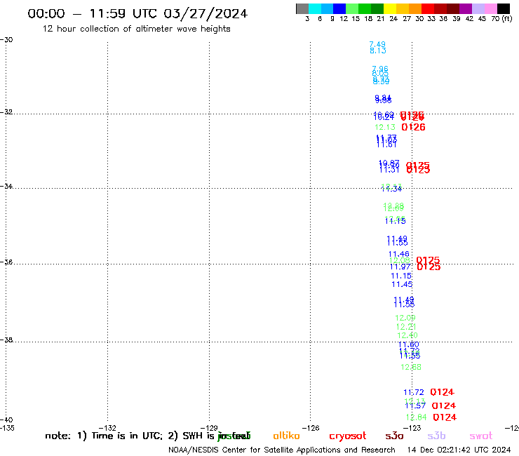Select the altika satellite label
The height and width of the screenshot is (456, 519).
(x=286, y=436)
